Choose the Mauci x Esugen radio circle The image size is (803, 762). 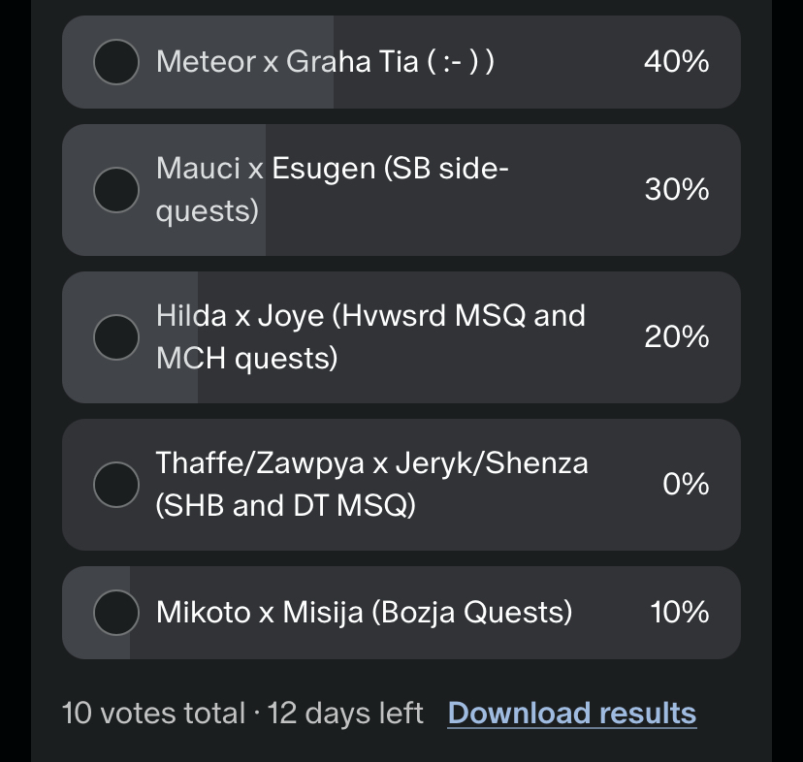click(116, 190)
